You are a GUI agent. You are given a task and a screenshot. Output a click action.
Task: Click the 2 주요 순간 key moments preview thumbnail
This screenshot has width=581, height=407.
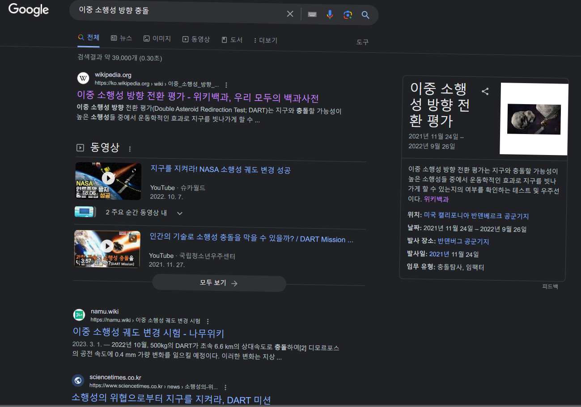point(85,212)
